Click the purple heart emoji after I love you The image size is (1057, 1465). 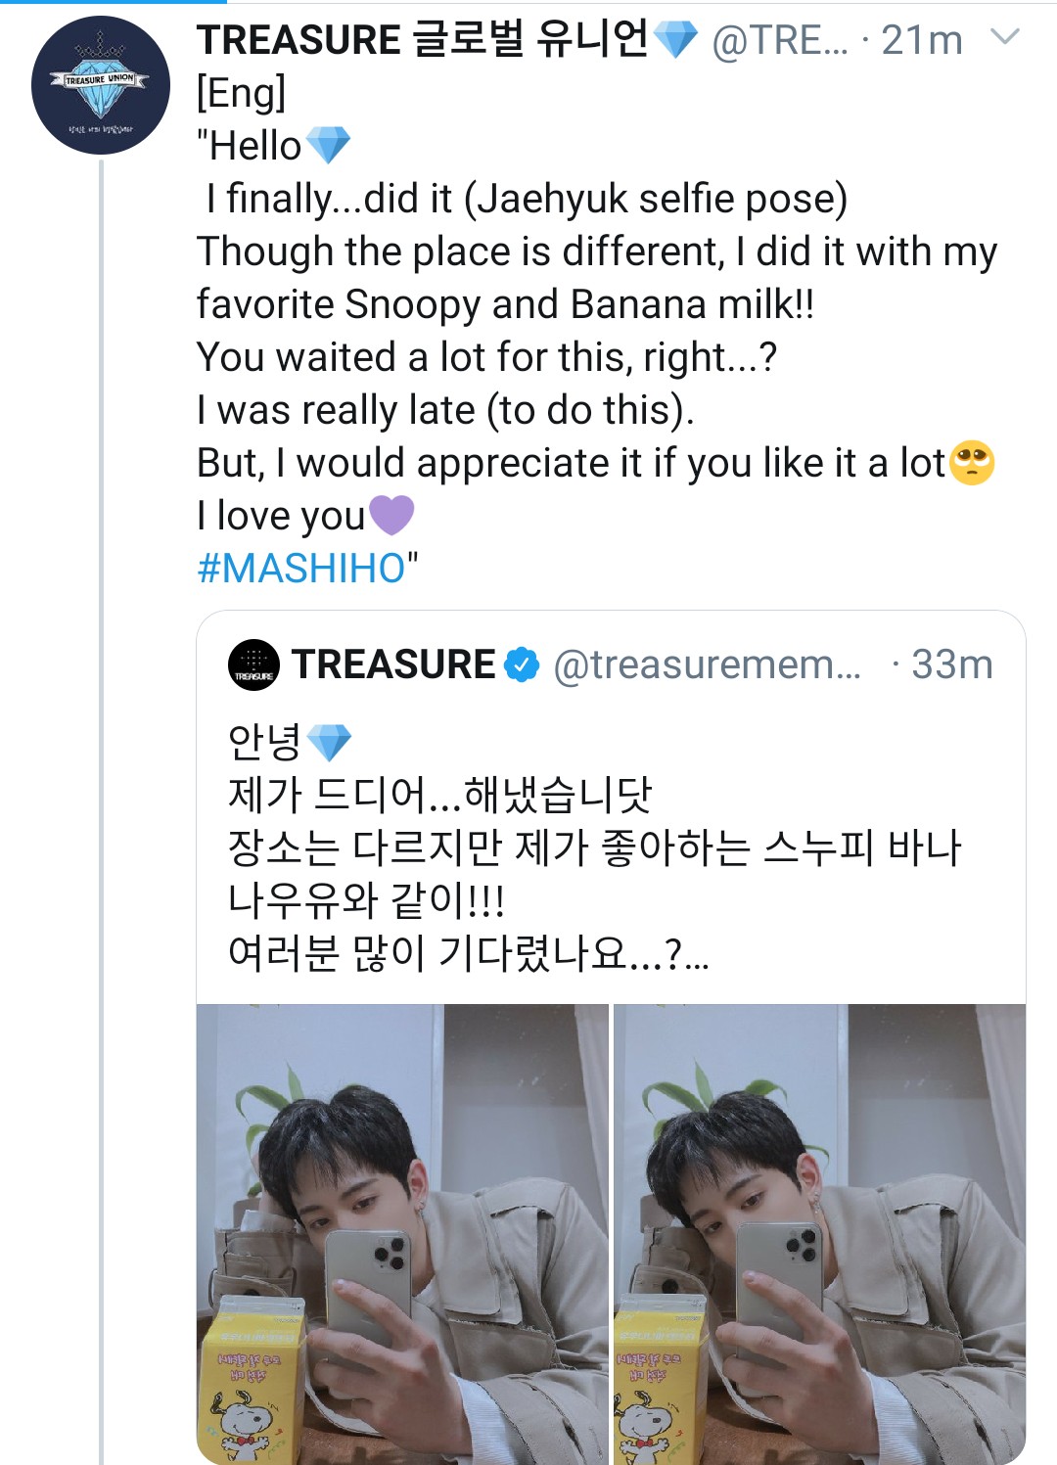(391, 515)
